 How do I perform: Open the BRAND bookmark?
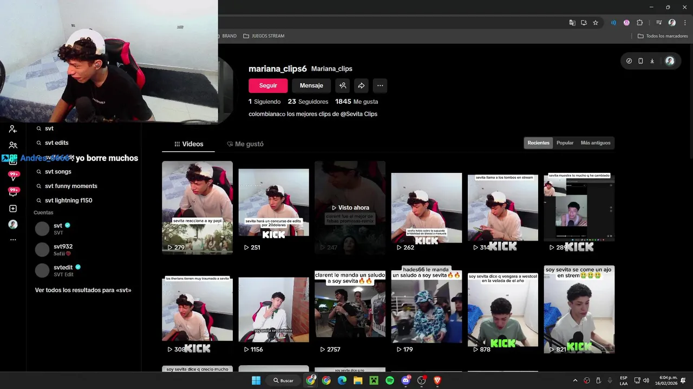(x=228, y=36)
